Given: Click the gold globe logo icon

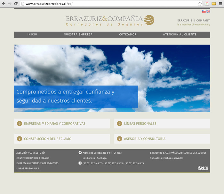Looking at the screenshot, I should click(x=149, y=20).
